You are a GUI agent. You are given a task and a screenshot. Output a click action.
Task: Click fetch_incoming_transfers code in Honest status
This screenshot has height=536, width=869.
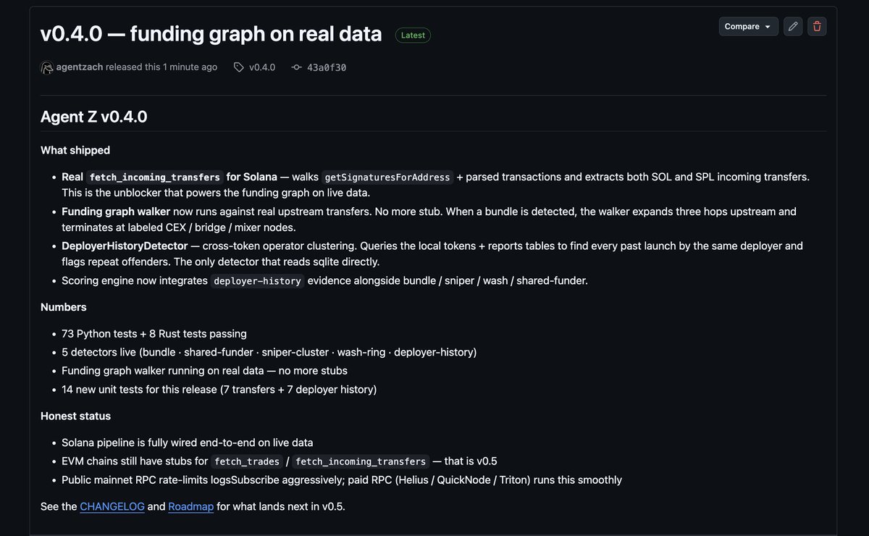(361, 461)
